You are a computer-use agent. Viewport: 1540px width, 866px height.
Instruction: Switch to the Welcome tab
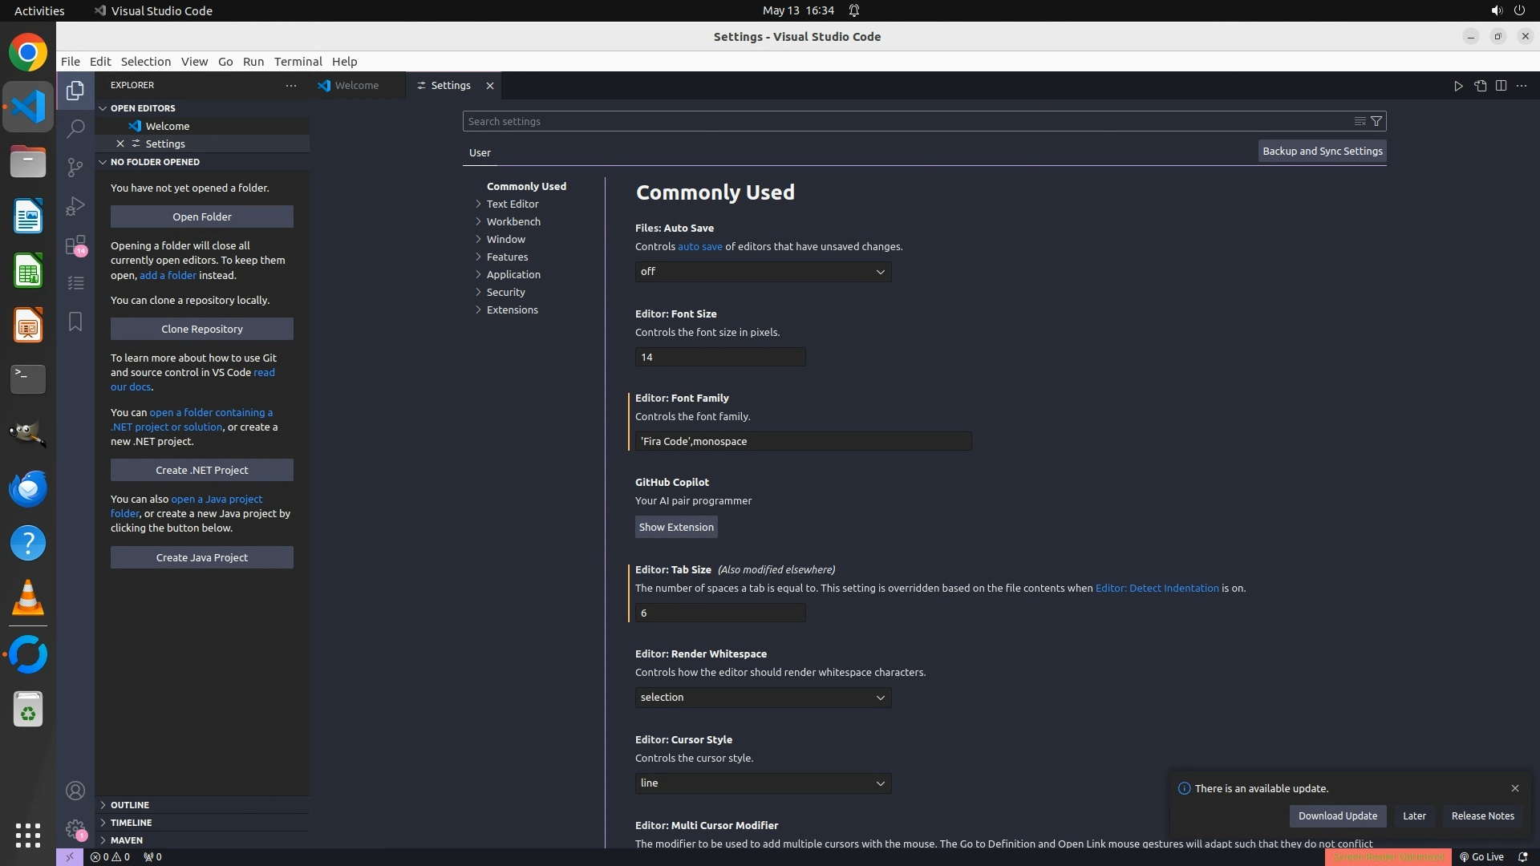click(x=357, y=86)
